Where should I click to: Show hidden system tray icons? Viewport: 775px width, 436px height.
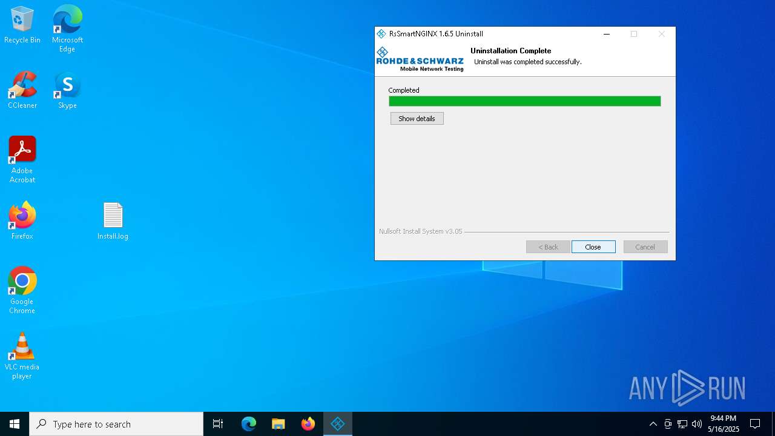653,424
